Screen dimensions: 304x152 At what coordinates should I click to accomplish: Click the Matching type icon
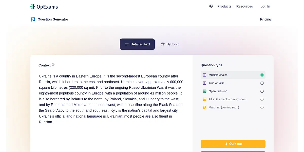tap(205, 107)
